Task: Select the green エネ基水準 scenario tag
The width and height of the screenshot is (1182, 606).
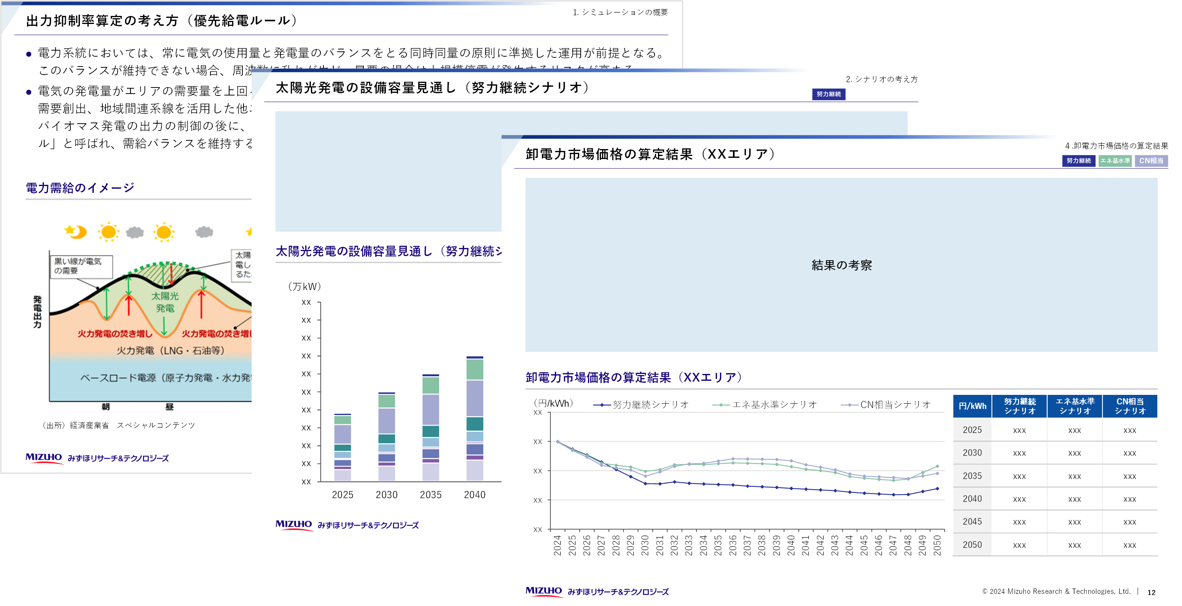Action: pyautogui.click(x=1115, y=161)
